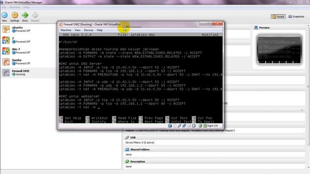The height and width of the screenshot is (174, 310).
Task: Click the "Cut Text" shortcut hint in nano
Action: pos(179,118)
